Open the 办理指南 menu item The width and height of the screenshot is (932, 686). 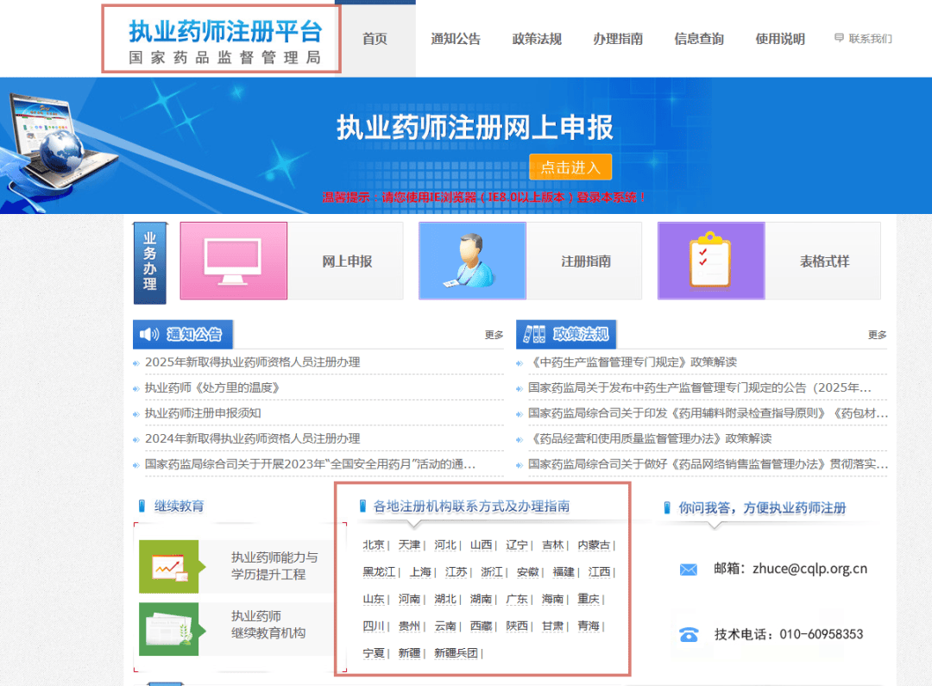tap(618, 38)
